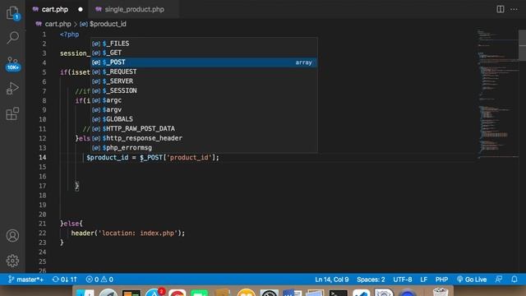
Task: Click the header location index.php line
Action: (x=128, y=233)
